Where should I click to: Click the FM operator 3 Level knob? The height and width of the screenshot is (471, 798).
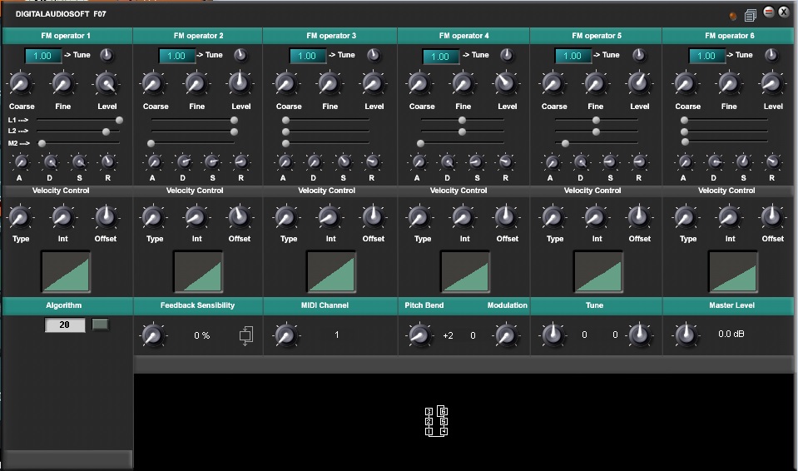374,83
